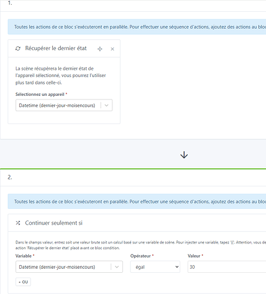Click the Récupérer le dernier état title
Viewport: 266px width, 294px height.
tap(56, 48)
